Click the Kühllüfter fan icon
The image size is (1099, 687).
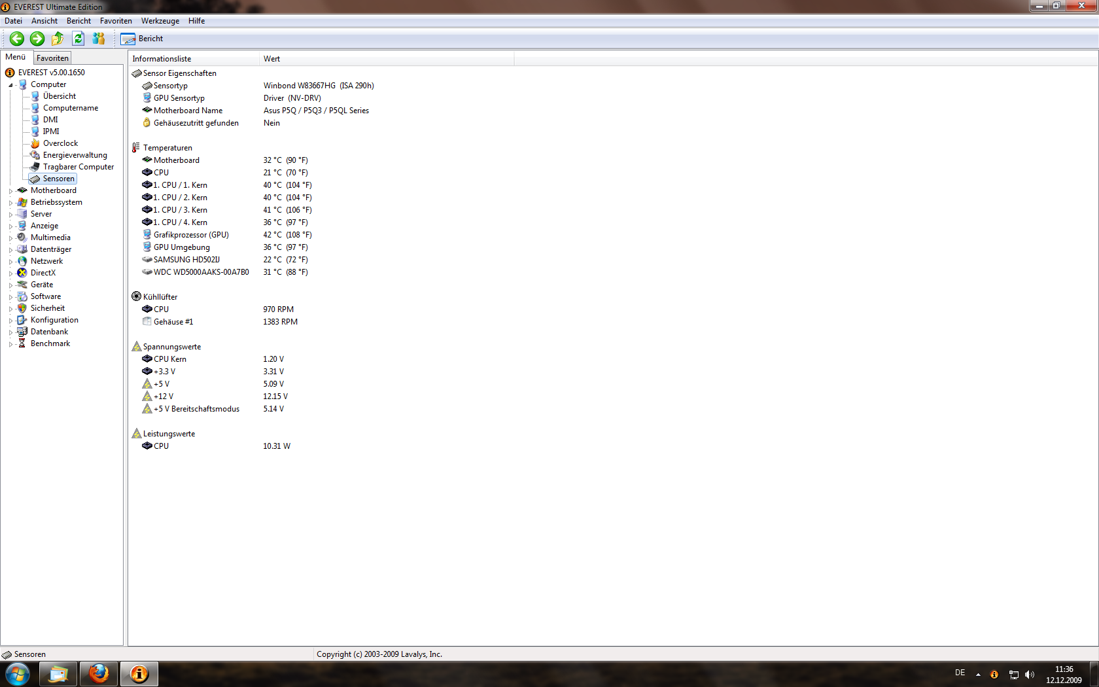(x=137, y=297)
